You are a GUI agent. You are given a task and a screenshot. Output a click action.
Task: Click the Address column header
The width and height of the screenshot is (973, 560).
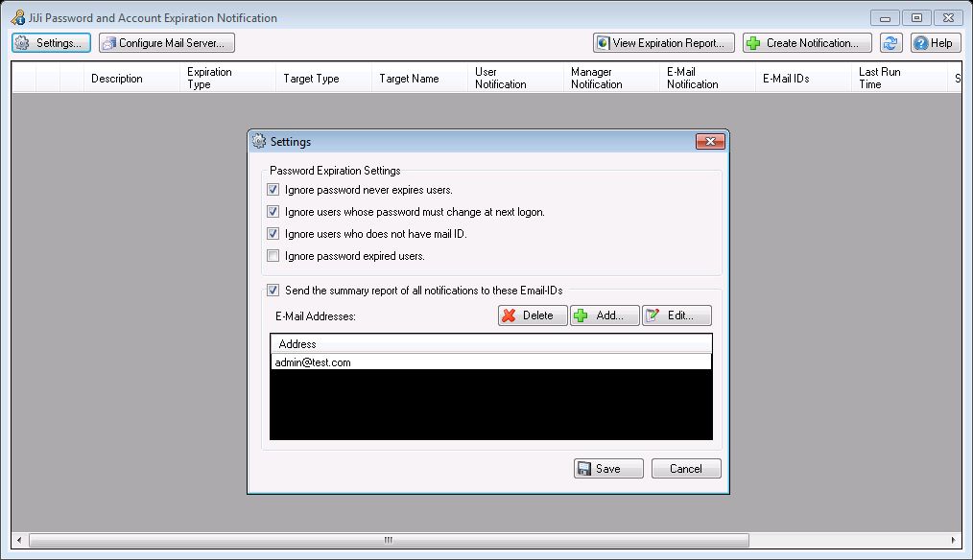[490, 343]
